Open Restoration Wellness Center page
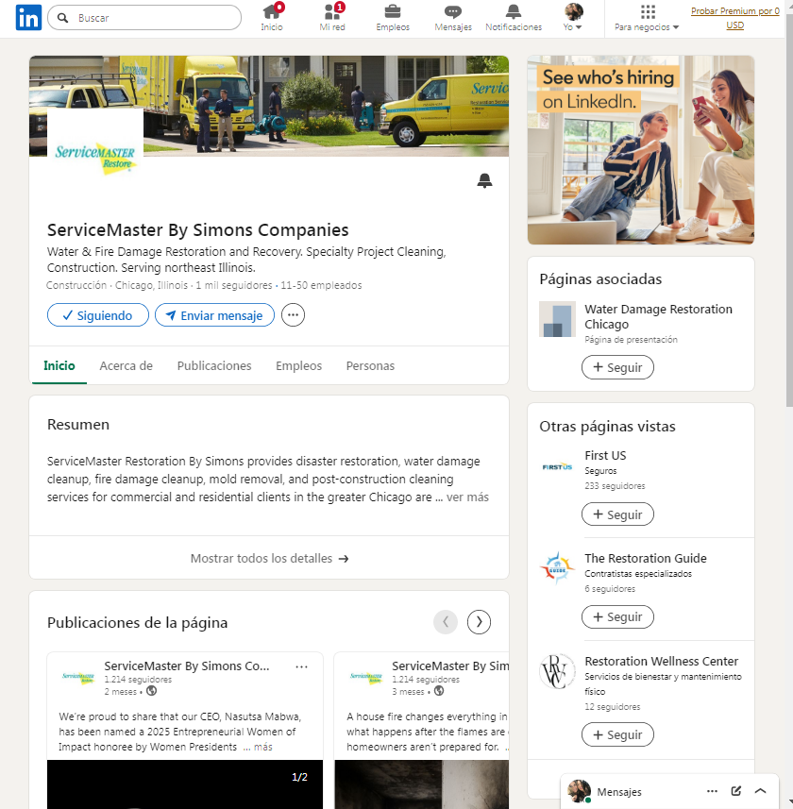Image resolution: width=793 pixels, height=809 pixels. (x=662, y=661)
